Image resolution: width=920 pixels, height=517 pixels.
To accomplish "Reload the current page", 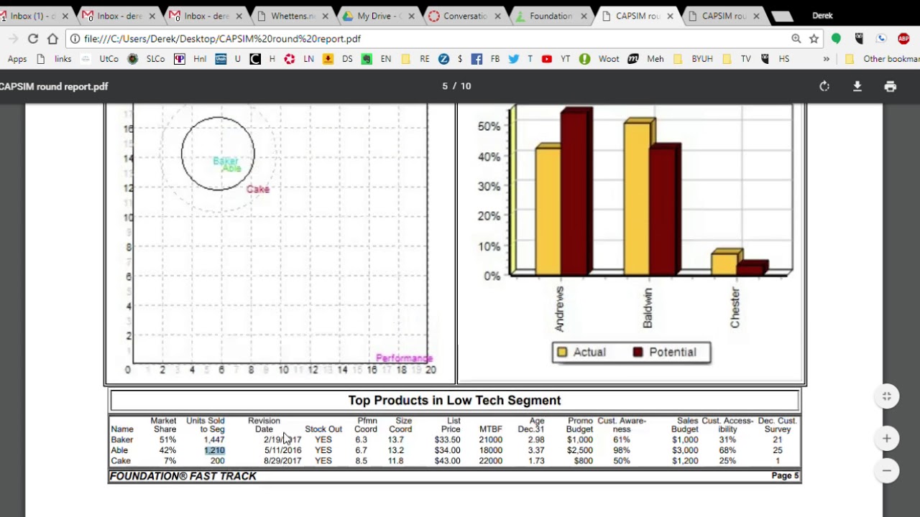I will click(33, 39).
